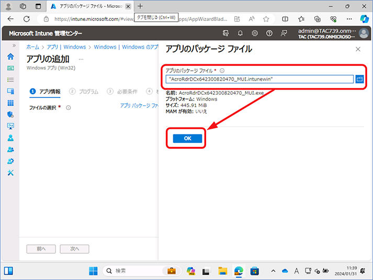Open Devices icon in Intune sidebar
Screen dimensions: 373x280
coord(10,91)
